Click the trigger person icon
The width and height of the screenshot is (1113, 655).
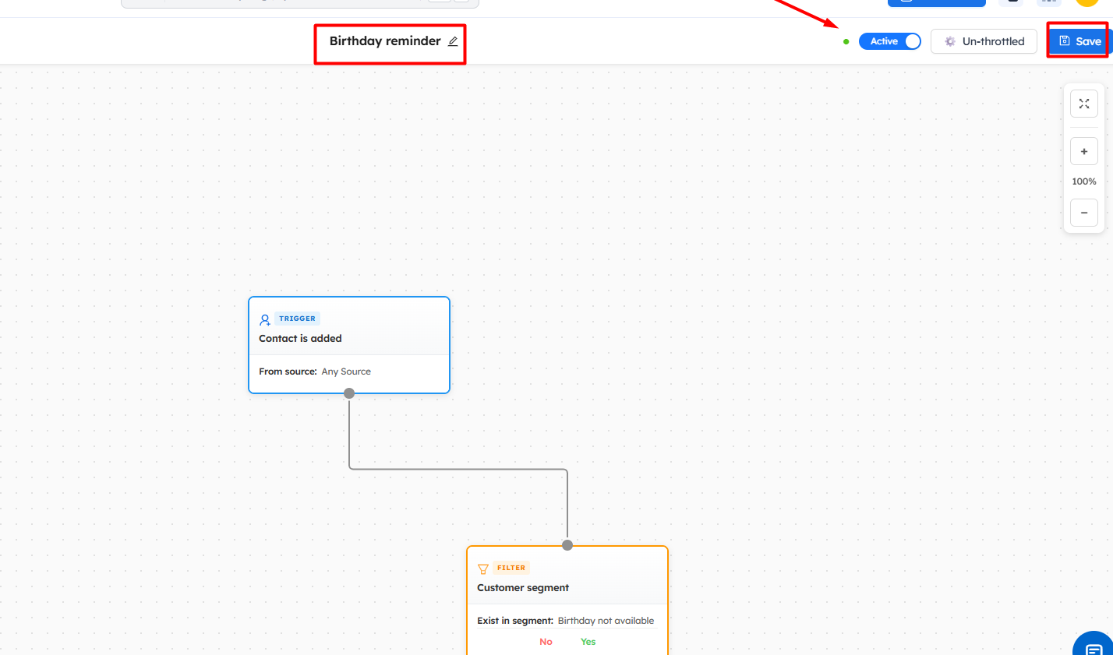tap(265, 319)
